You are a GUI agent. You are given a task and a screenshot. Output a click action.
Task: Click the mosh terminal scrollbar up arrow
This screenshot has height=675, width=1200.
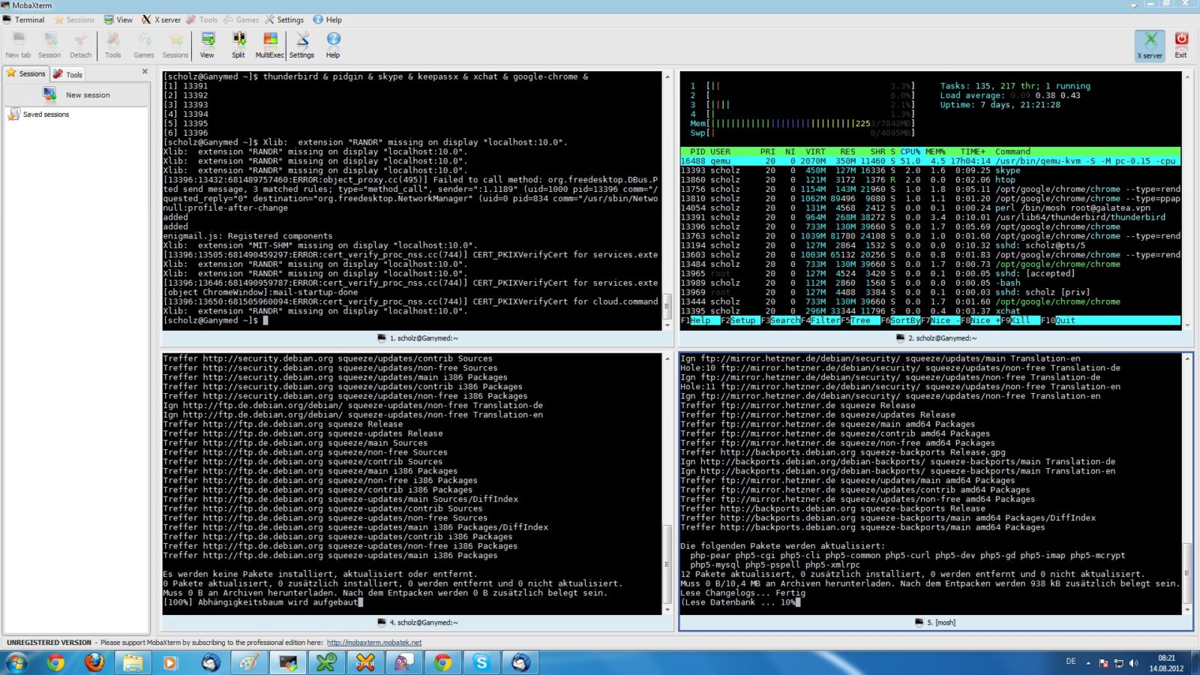[1186, 358]
